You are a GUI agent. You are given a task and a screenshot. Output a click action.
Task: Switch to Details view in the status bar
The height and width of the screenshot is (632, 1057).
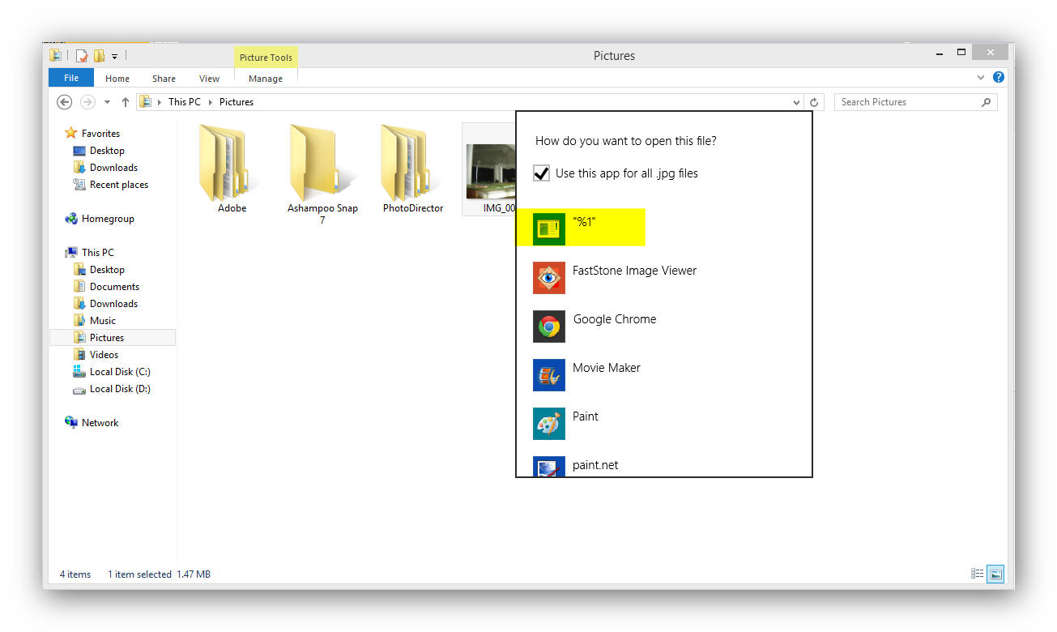[978, 574]
